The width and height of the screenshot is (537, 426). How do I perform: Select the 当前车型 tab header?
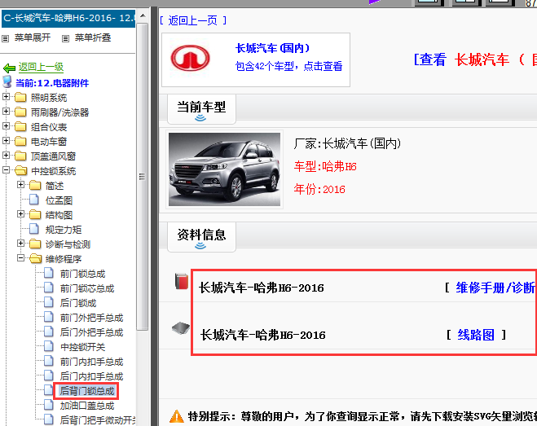point(201,109)
